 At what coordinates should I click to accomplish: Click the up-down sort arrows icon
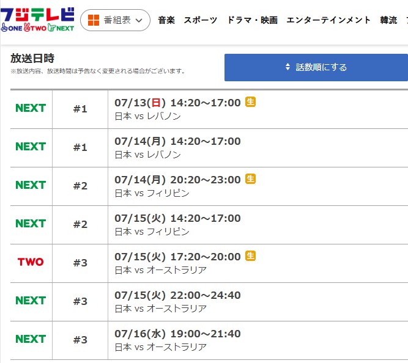tap(287, 67)
